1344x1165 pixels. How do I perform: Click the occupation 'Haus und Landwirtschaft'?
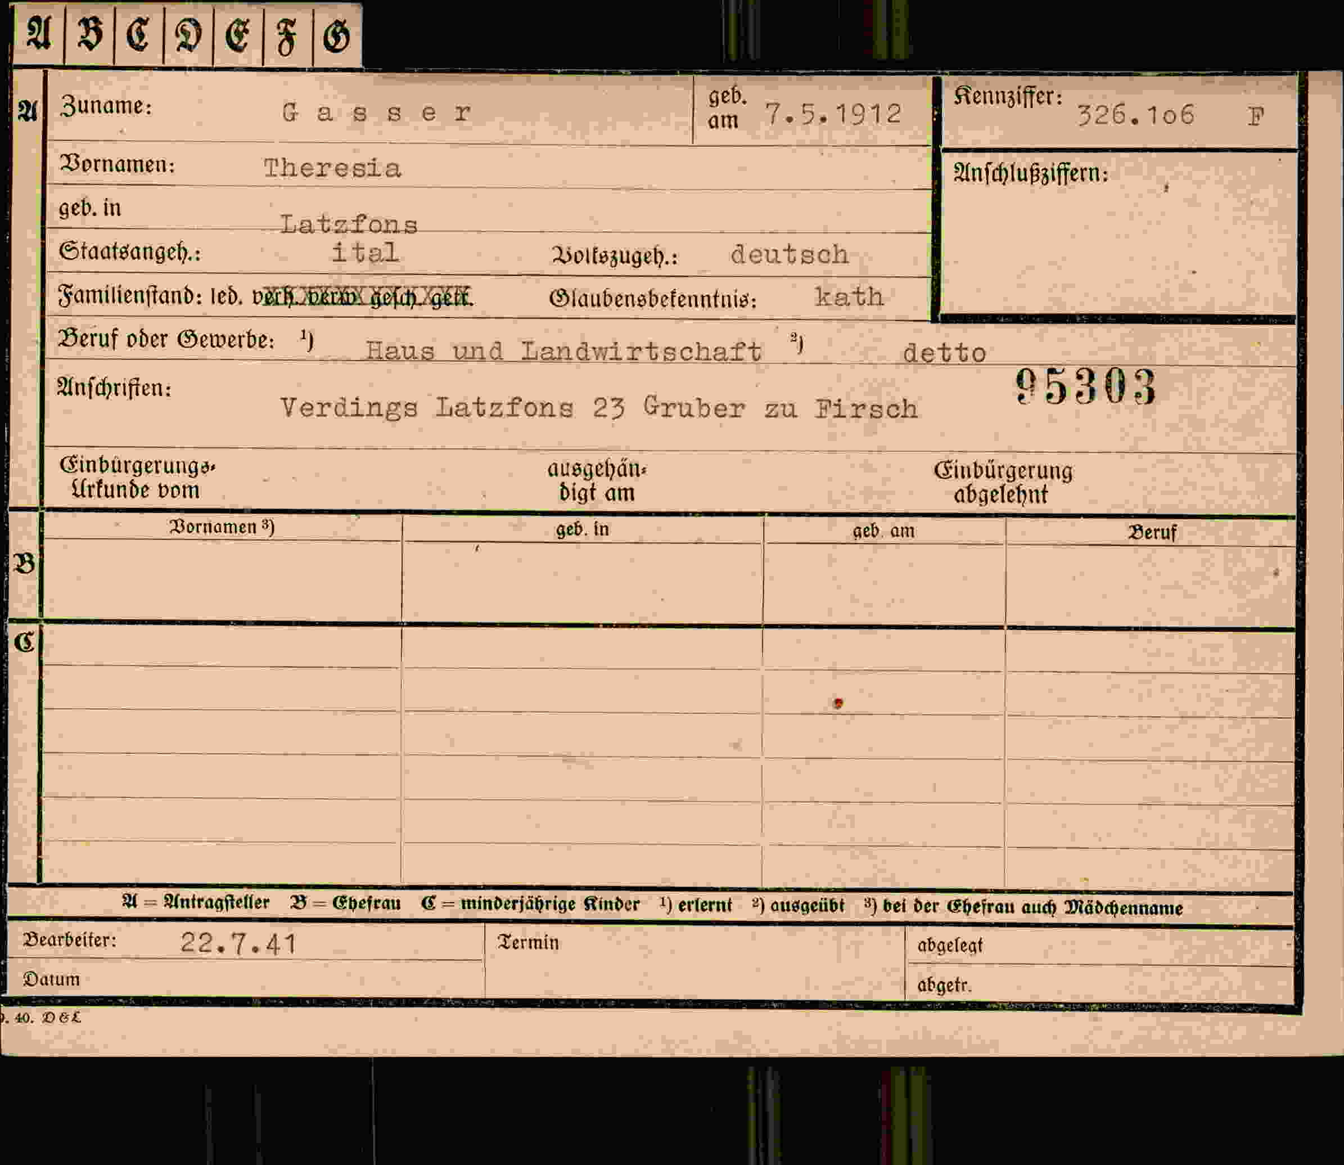(x=563, y=351)
